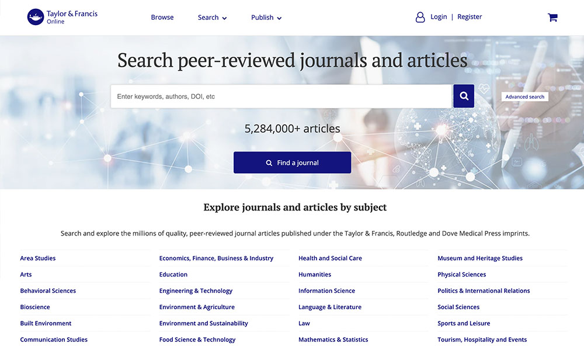This screenshot has height=346, width=584.
Task: Click the Login link
Action: point(439,17)
